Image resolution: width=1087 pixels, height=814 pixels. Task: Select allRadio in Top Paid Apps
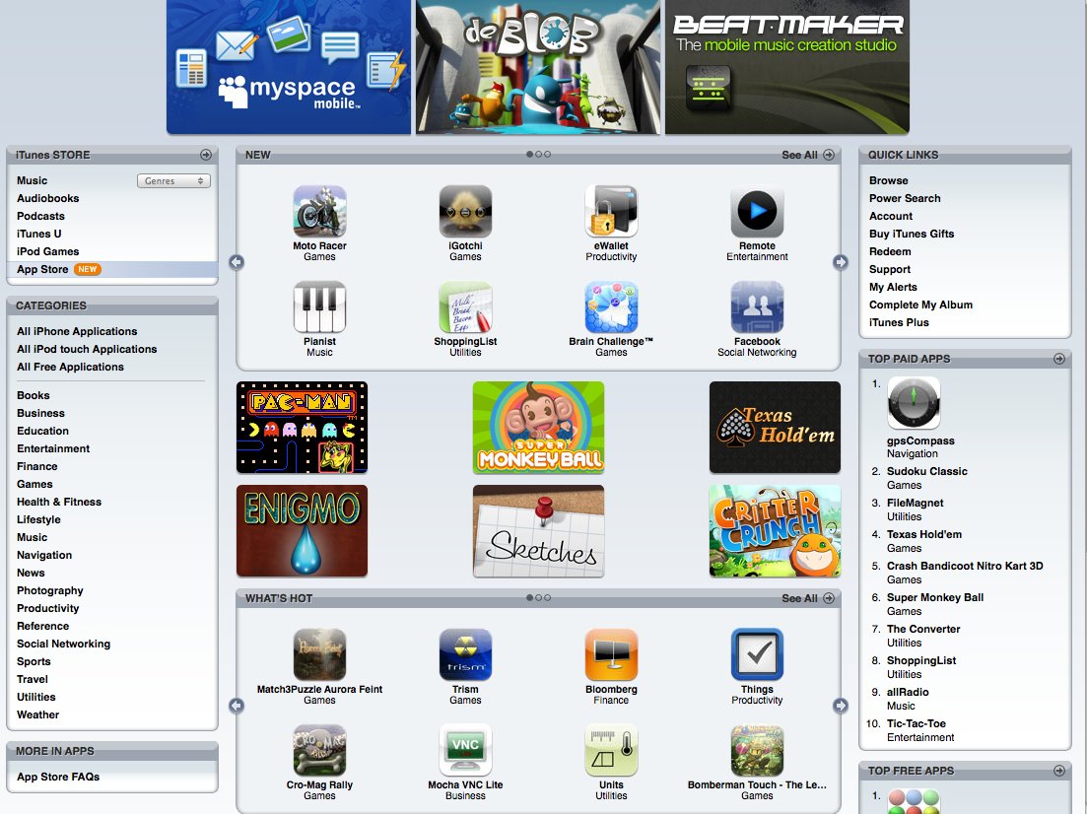908,692
